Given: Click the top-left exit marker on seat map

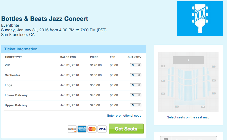Looking at the screenshot, I should pos(163,66).
